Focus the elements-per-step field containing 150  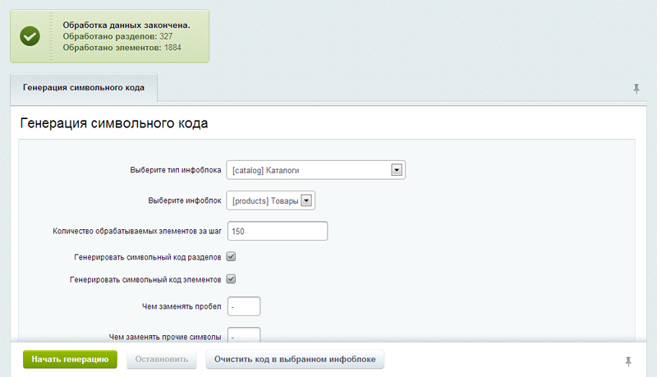[x=278, y=231]
